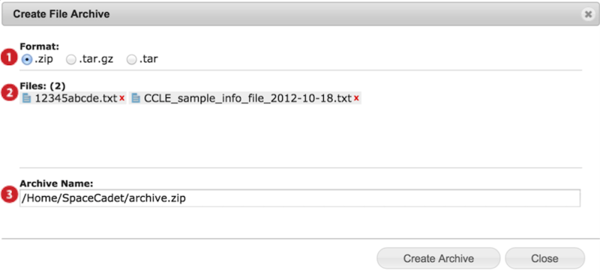Click the CCLE_sample_info_file_2012-10-18.txt file name
The image size is (600, 280).
click(x=247, y=99)
